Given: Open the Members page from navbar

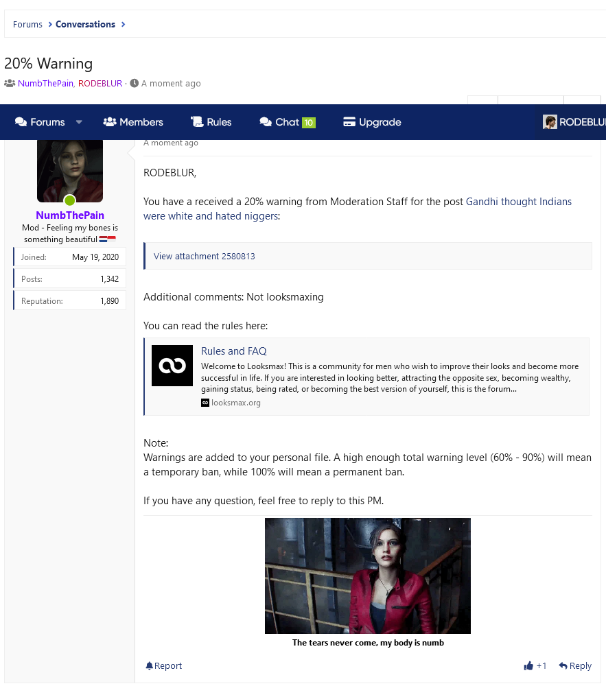Looking at the screenshot, I should [x=133, y=122].
